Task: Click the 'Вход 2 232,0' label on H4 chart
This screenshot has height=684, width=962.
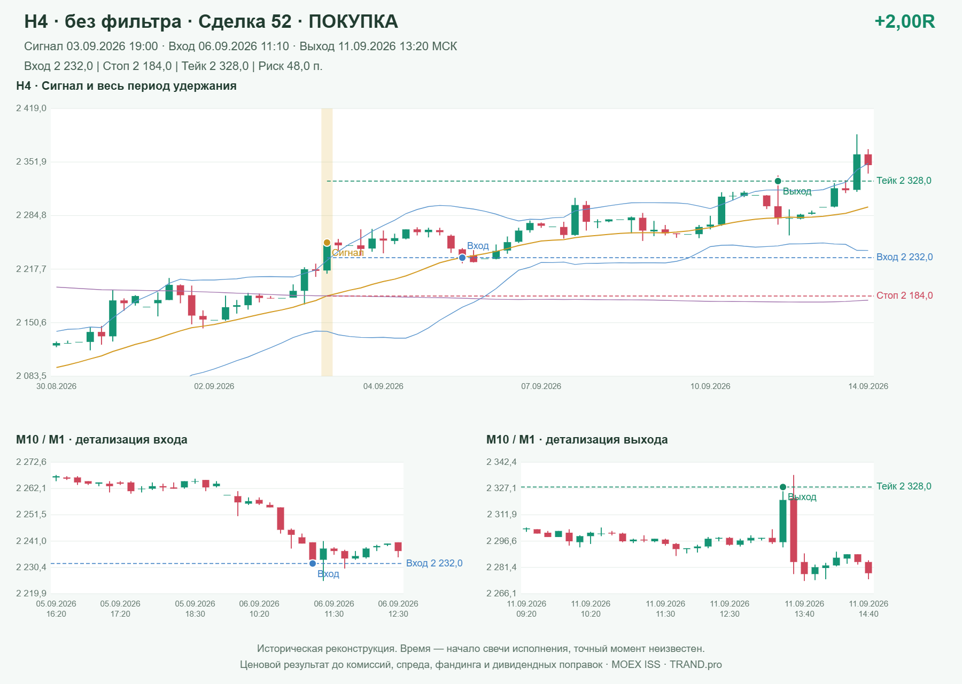Action: tap(904, 257)
